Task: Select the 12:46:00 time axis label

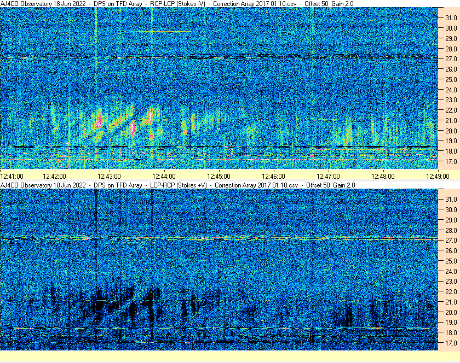Action: (x=273, y=177)
